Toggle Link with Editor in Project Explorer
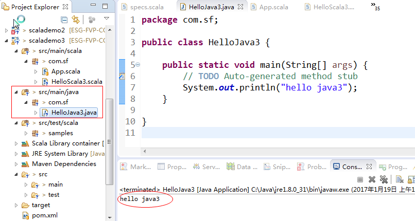 point(76,20)
